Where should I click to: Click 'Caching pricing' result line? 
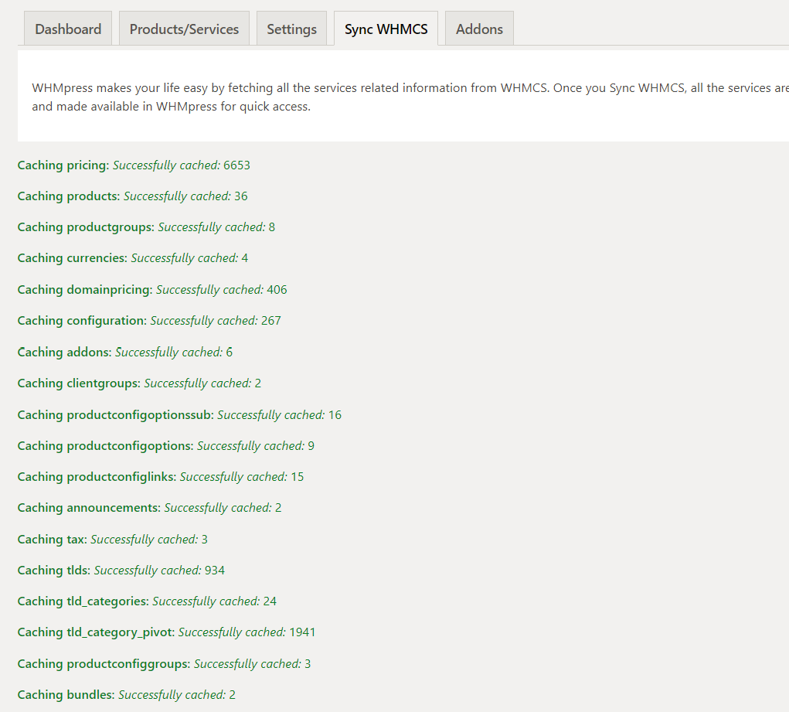tap(134, 165)
